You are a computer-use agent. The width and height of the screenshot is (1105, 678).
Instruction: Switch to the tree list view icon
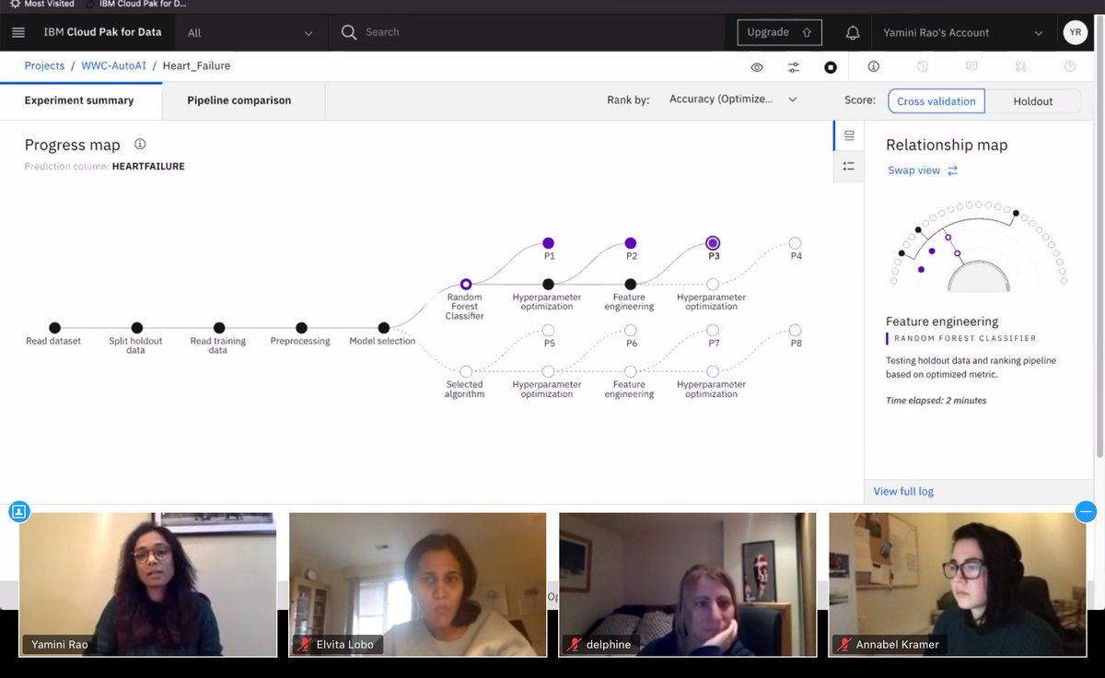tap(849, 166)
